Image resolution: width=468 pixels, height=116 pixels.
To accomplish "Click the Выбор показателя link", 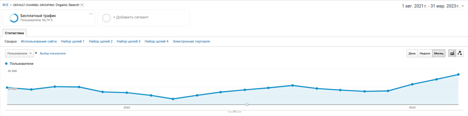I will pos(53,53).
